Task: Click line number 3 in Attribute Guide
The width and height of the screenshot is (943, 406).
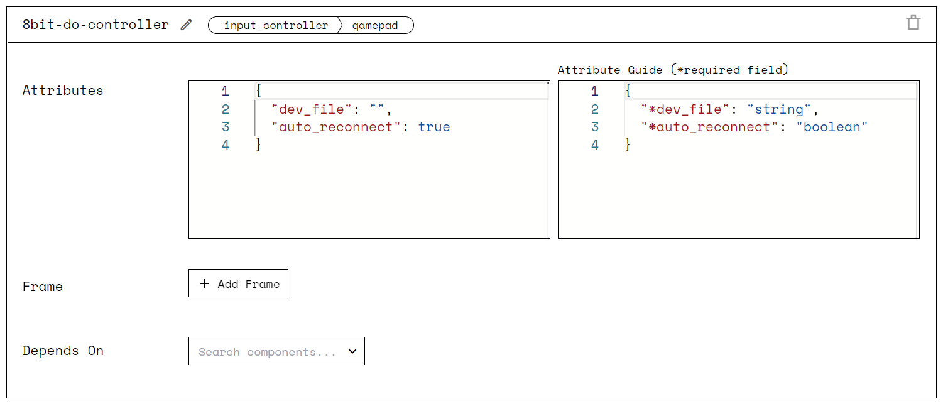Action: point(595,127)
